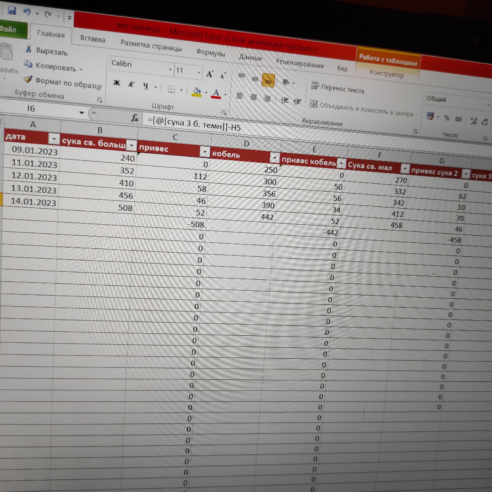Screen dimensions: 492x492
Task: Expand the Копировать dropdown arrow
Action: coord(81,69)
